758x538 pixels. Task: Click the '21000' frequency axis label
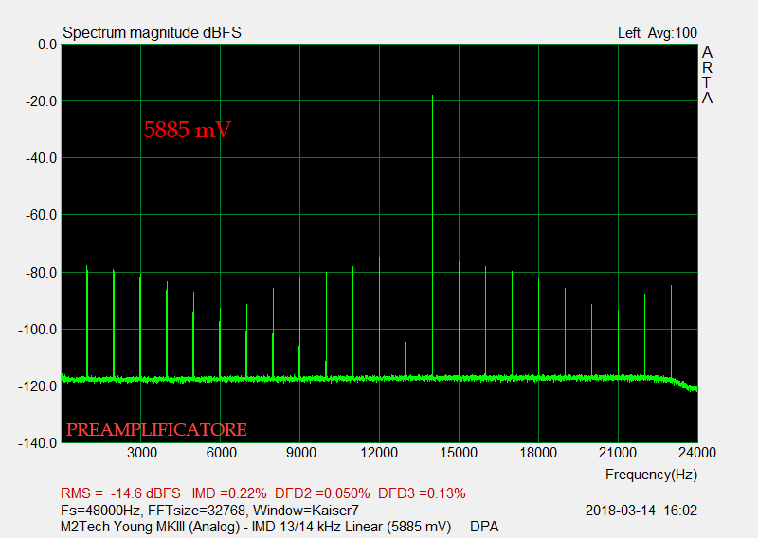point(618,453)
